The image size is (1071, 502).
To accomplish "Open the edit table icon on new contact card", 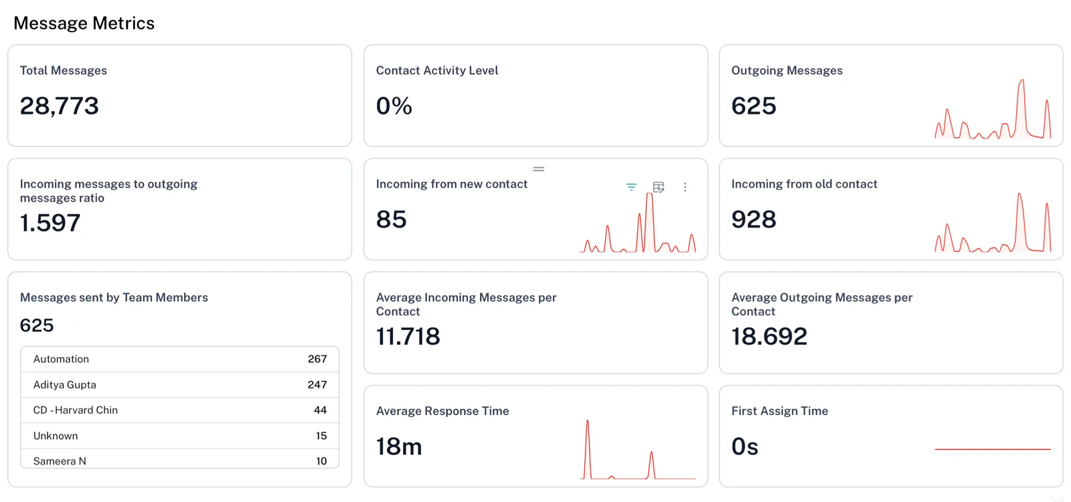I will tap(659, 187).
